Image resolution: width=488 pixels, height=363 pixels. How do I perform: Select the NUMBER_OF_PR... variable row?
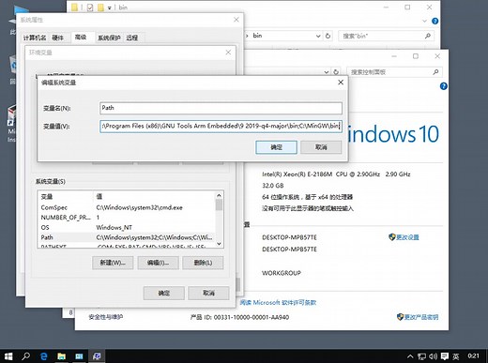pyautogui.click(x=126, y=218)
